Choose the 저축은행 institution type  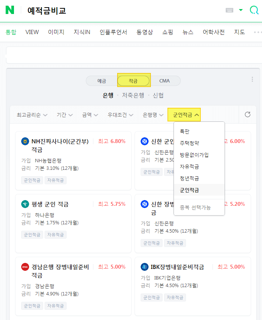(133, 95)
